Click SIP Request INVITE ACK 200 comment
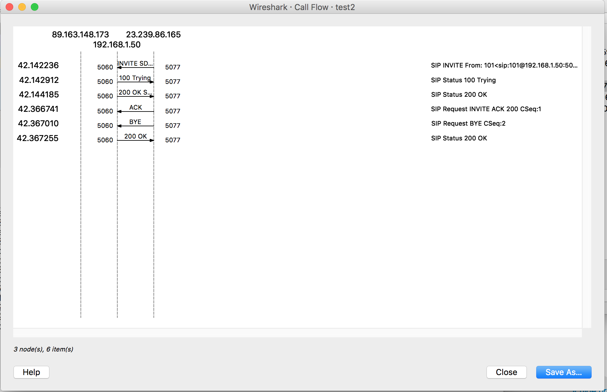The height and width of the screenshot is (392, 607). (486, 109)
